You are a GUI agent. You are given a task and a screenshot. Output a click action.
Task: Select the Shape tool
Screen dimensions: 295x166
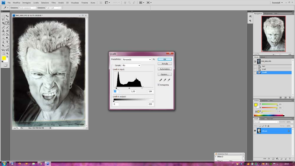pyautogui.click(x=7, y=46)
